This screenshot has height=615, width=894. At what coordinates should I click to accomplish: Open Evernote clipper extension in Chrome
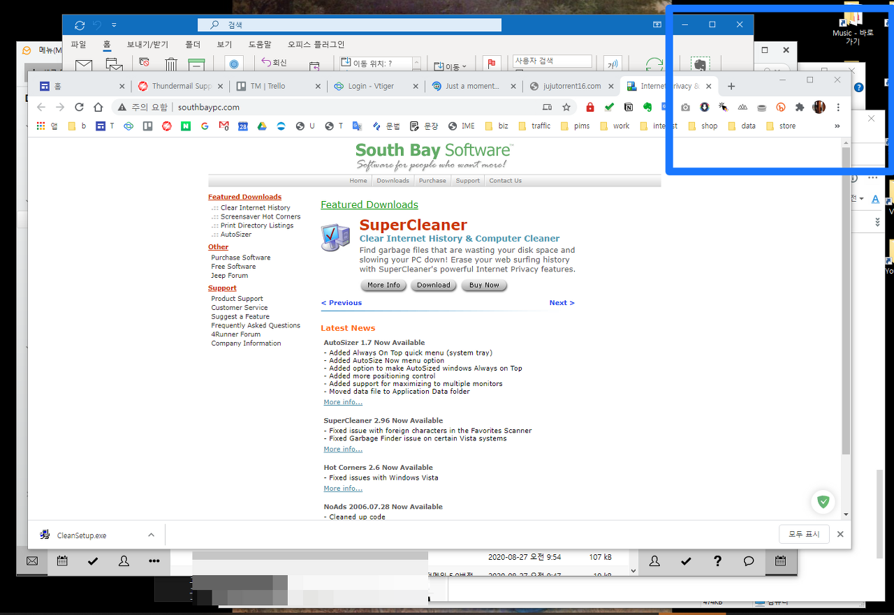tap(647, 107)
